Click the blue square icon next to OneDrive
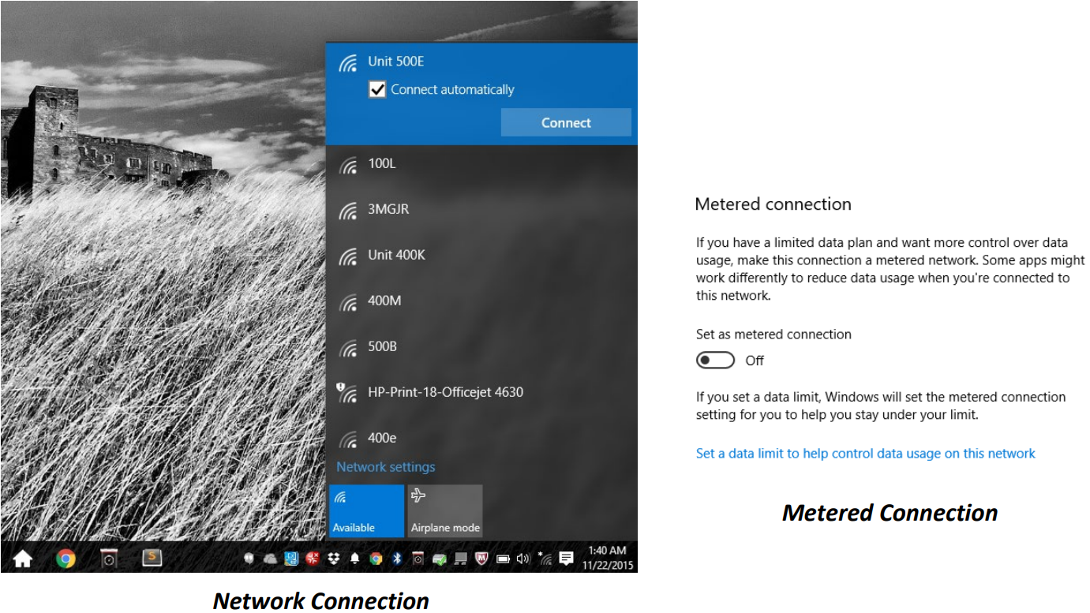The width and height of the screenshot is (1090, 613). point(291,559)
